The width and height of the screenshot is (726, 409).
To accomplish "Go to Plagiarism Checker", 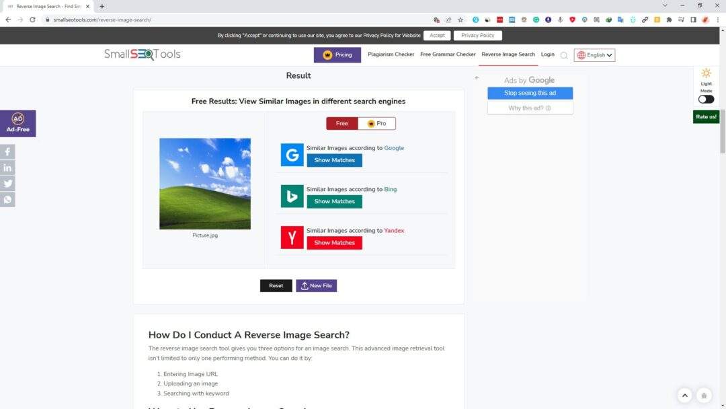I will 391,54.
